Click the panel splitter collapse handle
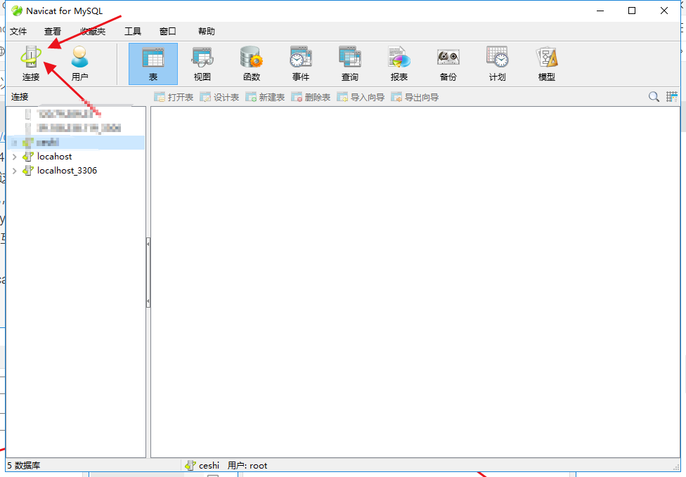The width and height of the screenshot is (686, 477). pyautogui.click(x=148, y=273)
